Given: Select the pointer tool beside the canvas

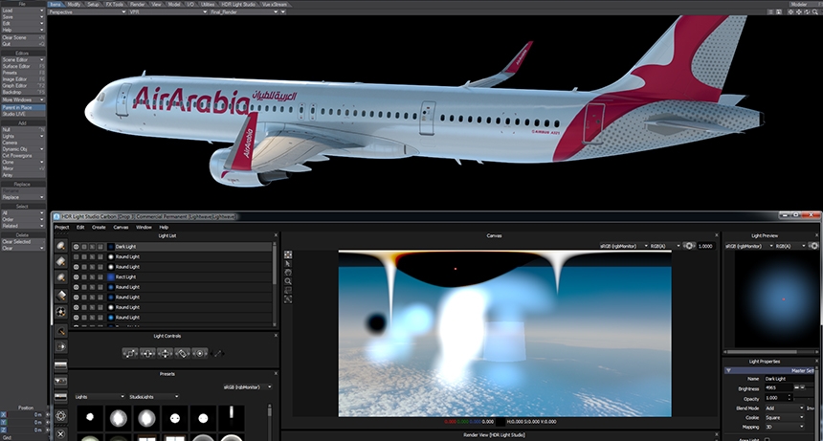Looking at the screenshot, I should (288, 263).
